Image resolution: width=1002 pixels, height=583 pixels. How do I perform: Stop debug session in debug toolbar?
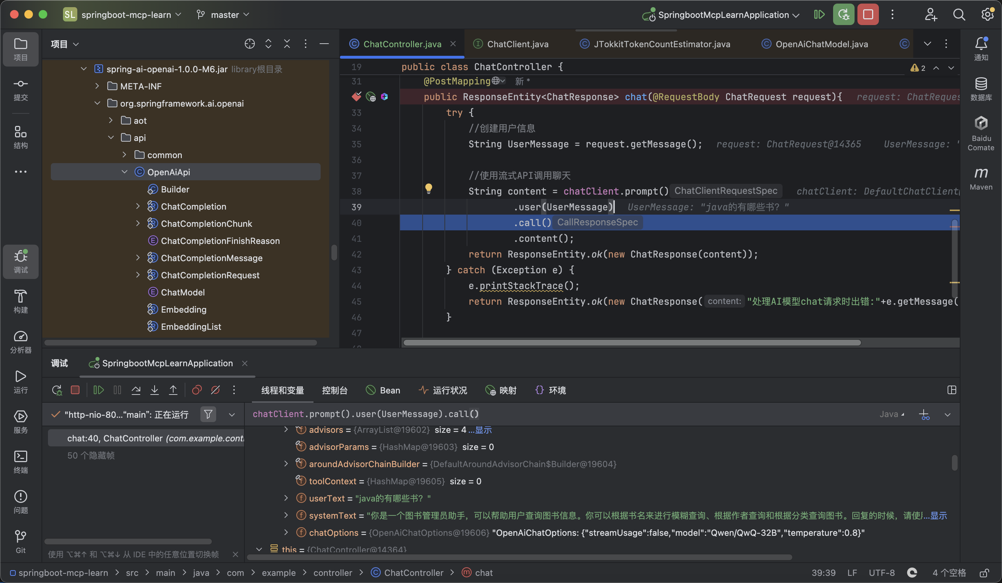click(x=75, y=390)
